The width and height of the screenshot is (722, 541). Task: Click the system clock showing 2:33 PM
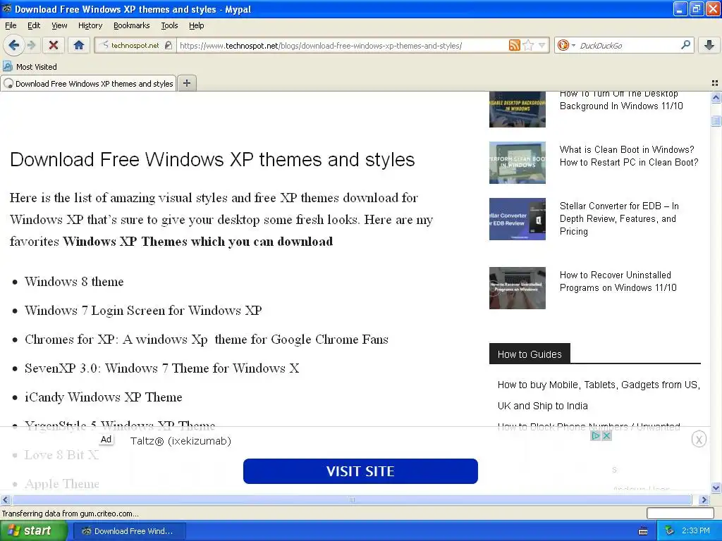[696, 531]
